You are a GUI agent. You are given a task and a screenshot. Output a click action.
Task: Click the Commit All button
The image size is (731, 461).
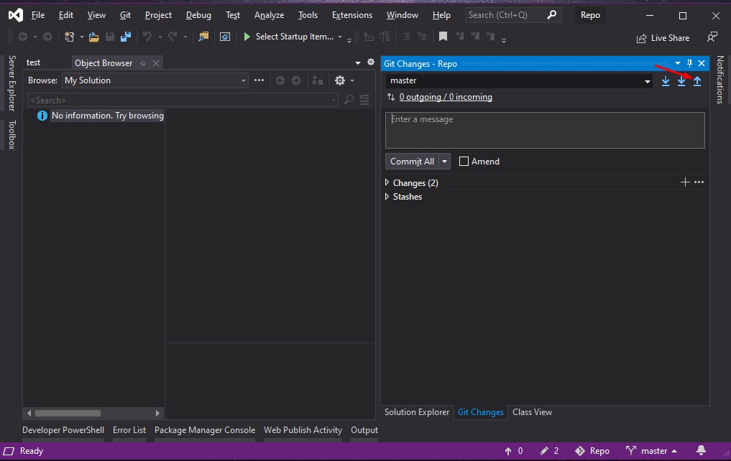(x=412, y=161)
